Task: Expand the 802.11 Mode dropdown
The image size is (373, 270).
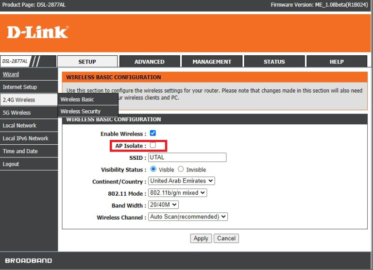Action: 177,193
